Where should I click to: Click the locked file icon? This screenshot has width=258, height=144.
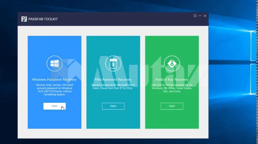coord(113,64)
